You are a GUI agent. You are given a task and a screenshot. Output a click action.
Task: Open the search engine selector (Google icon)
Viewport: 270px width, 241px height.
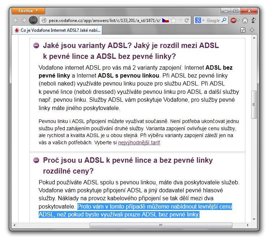point(200,20)
